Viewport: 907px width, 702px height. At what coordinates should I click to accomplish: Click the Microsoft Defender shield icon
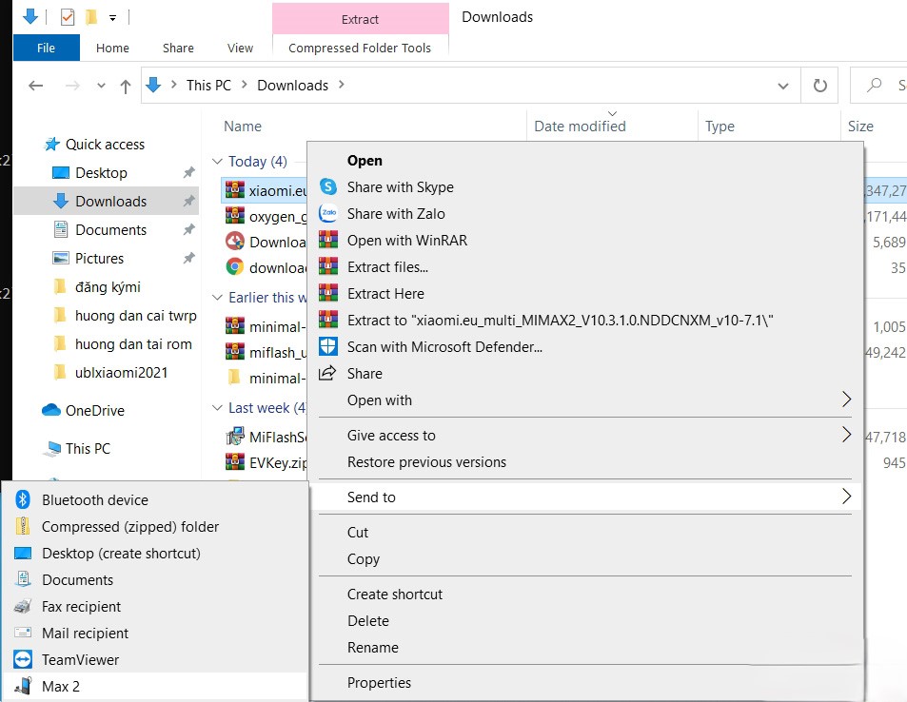tap(328, 347)
